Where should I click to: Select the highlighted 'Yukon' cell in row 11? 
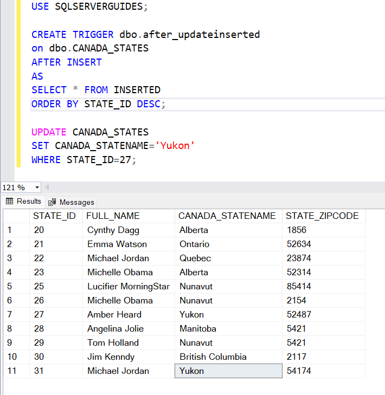[228, 371]
